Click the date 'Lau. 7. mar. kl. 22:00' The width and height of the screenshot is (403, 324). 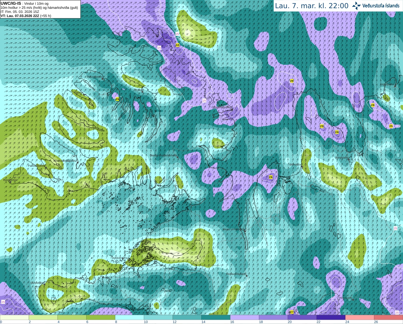(x=312, y=6)
